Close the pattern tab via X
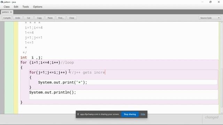The height and width of the screenshot is (125, 223). click(11, 12)
